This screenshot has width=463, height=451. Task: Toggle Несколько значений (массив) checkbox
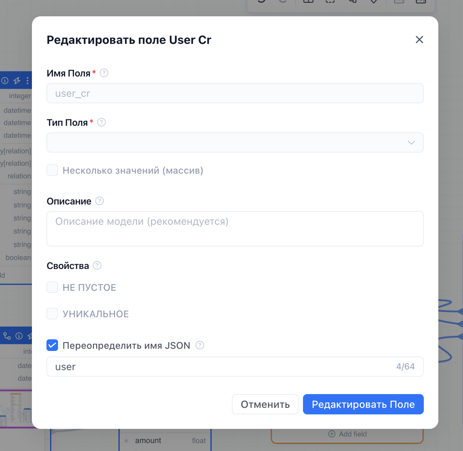[52, 170]
